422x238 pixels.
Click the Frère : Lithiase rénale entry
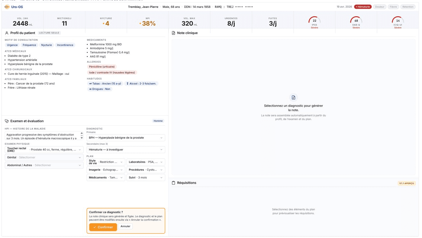[x=21, y=88]
